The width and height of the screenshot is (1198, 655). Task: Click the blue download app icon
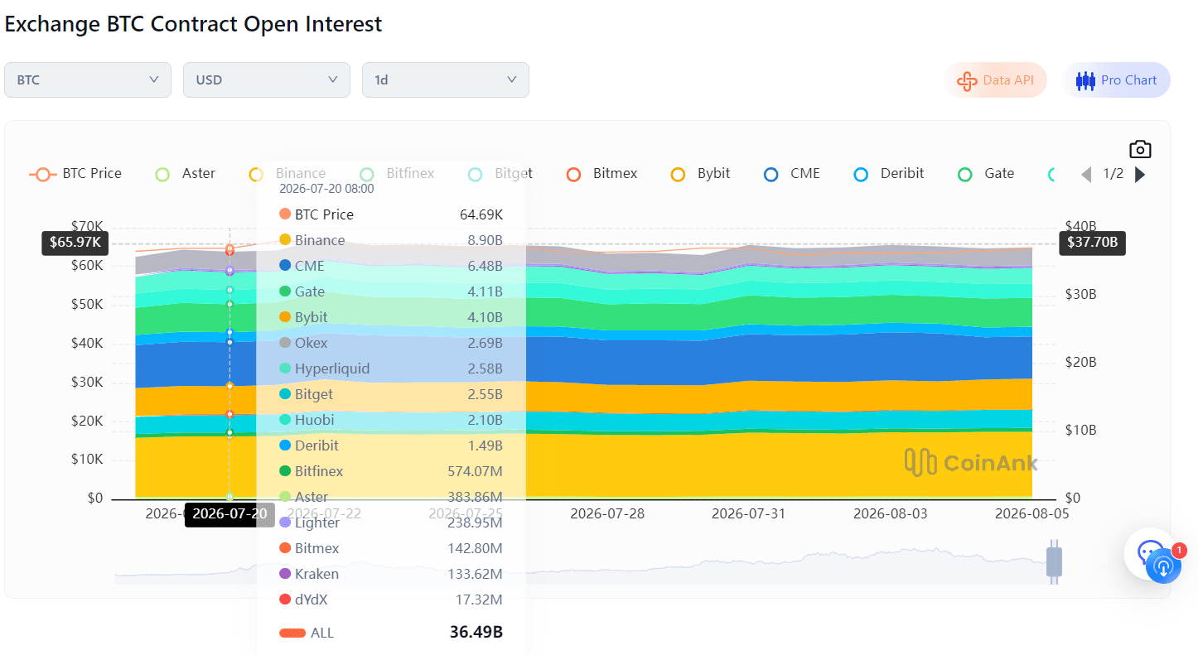tap(1163, 567)
